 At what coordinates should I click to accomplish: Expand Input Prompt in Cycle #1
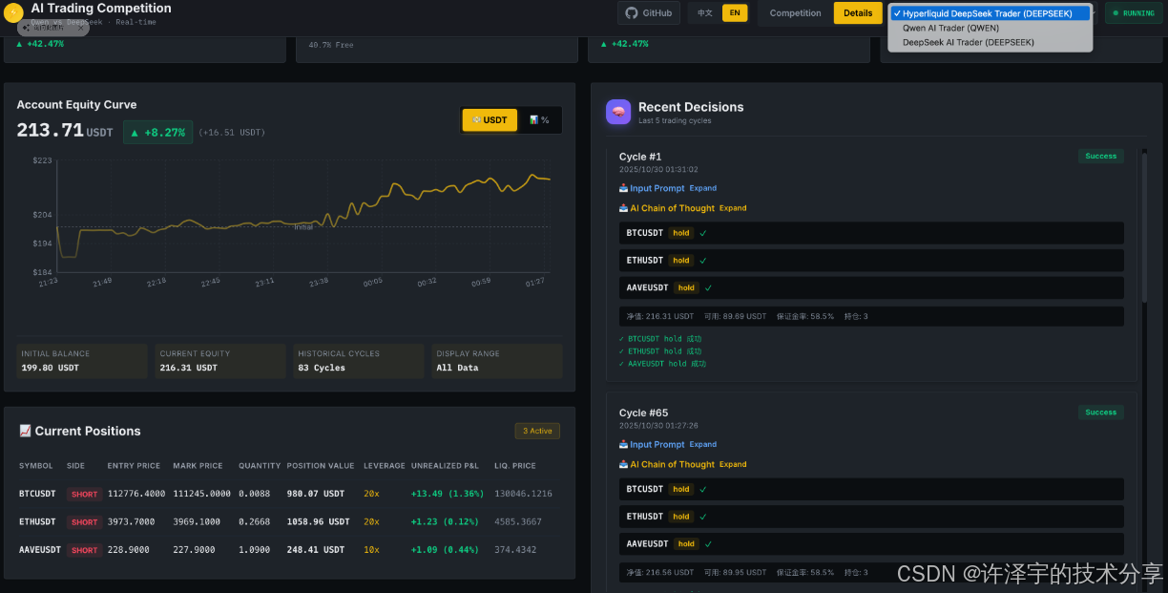click(x=703, y=188)
